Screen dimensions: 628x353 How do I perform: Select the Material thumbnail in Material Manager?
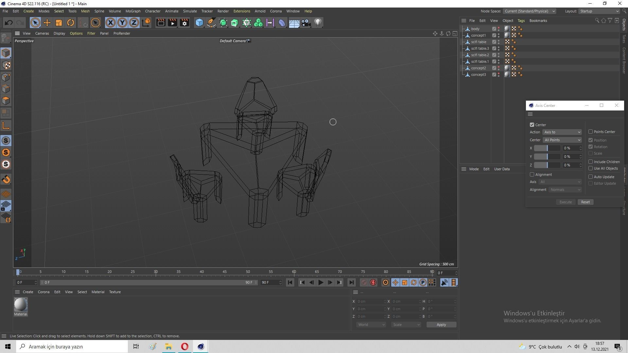20,305
